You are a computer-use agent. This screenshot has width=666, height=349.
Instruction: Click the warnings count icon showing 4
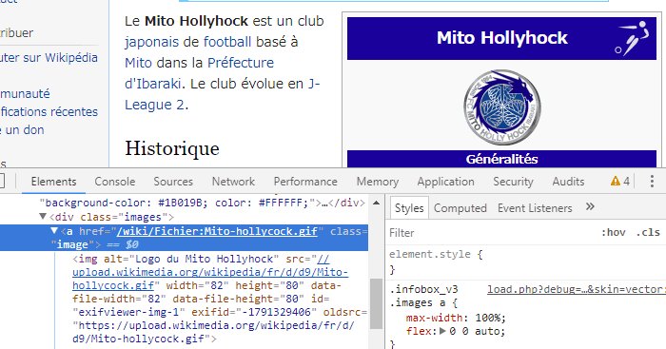pyautogui.click(x=619, y=182)
